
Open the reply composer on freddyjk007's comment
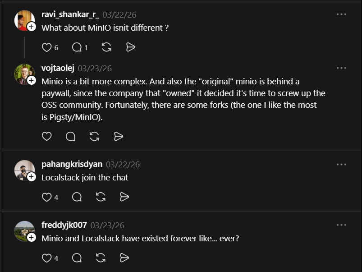tap(77, 258)
